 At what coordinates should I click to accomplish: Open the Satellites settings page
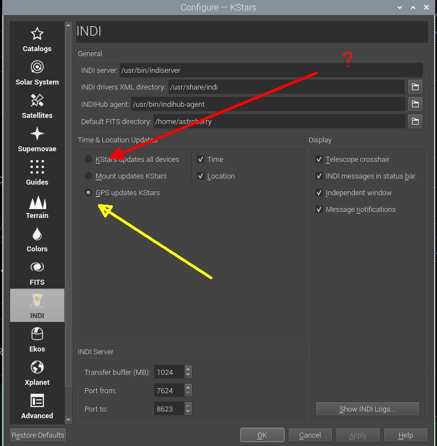37,106
